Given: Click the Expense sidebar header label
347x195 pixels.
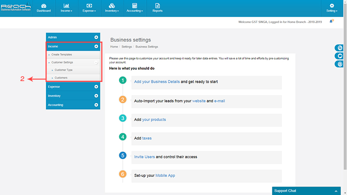Looking at the screenshot, I should (54, 87).
